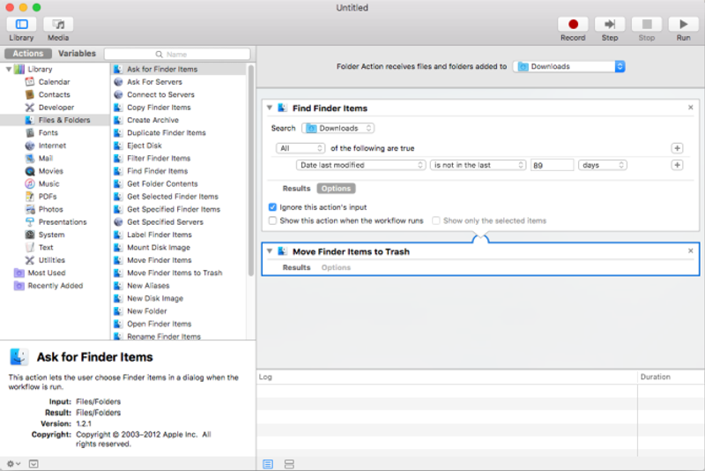Open the Media browser

point(58,25)
